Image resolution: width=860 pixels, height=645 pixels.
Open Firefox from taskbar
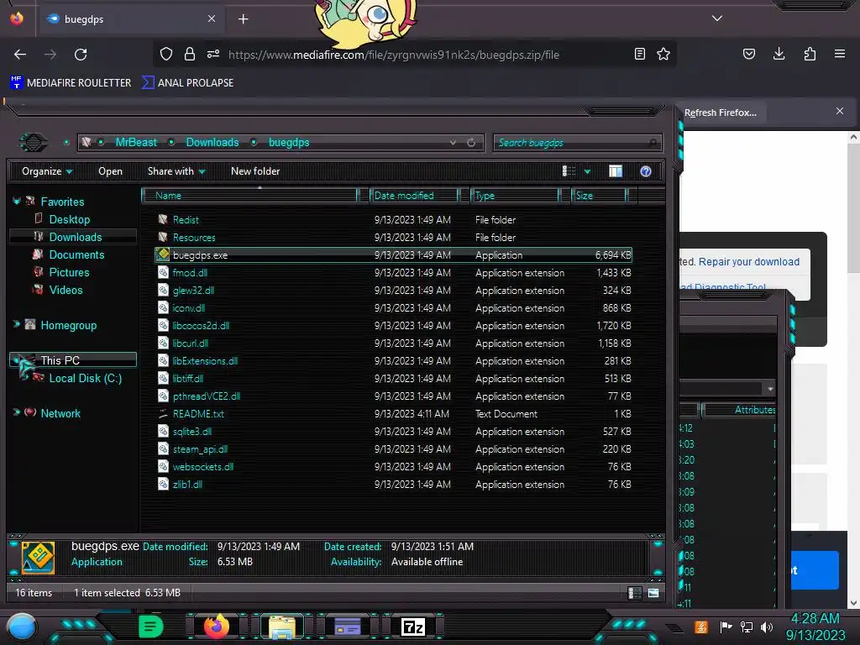coord(216,627)
